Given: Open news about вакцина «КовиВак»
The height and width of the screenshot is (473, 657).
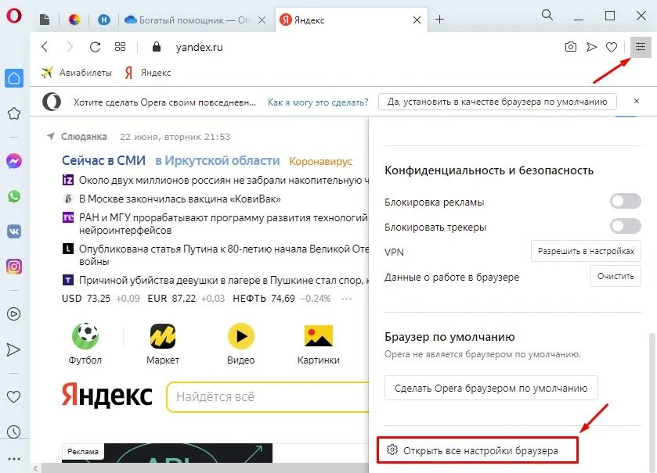Looking at the screenshot, I should [180, 199].
